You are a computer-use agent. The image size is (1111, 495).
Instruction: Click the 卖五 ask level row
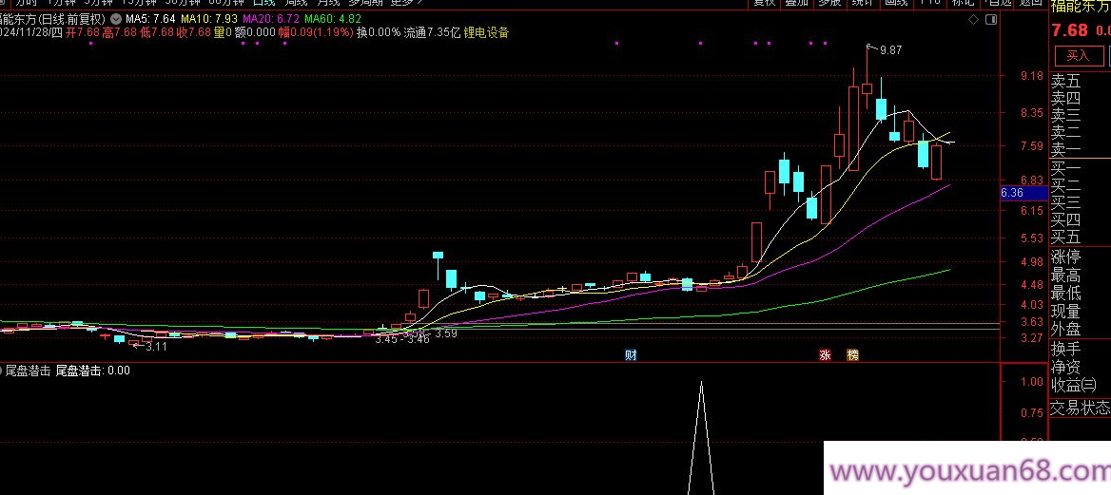pyautogui.click(x=1065, y=81)
